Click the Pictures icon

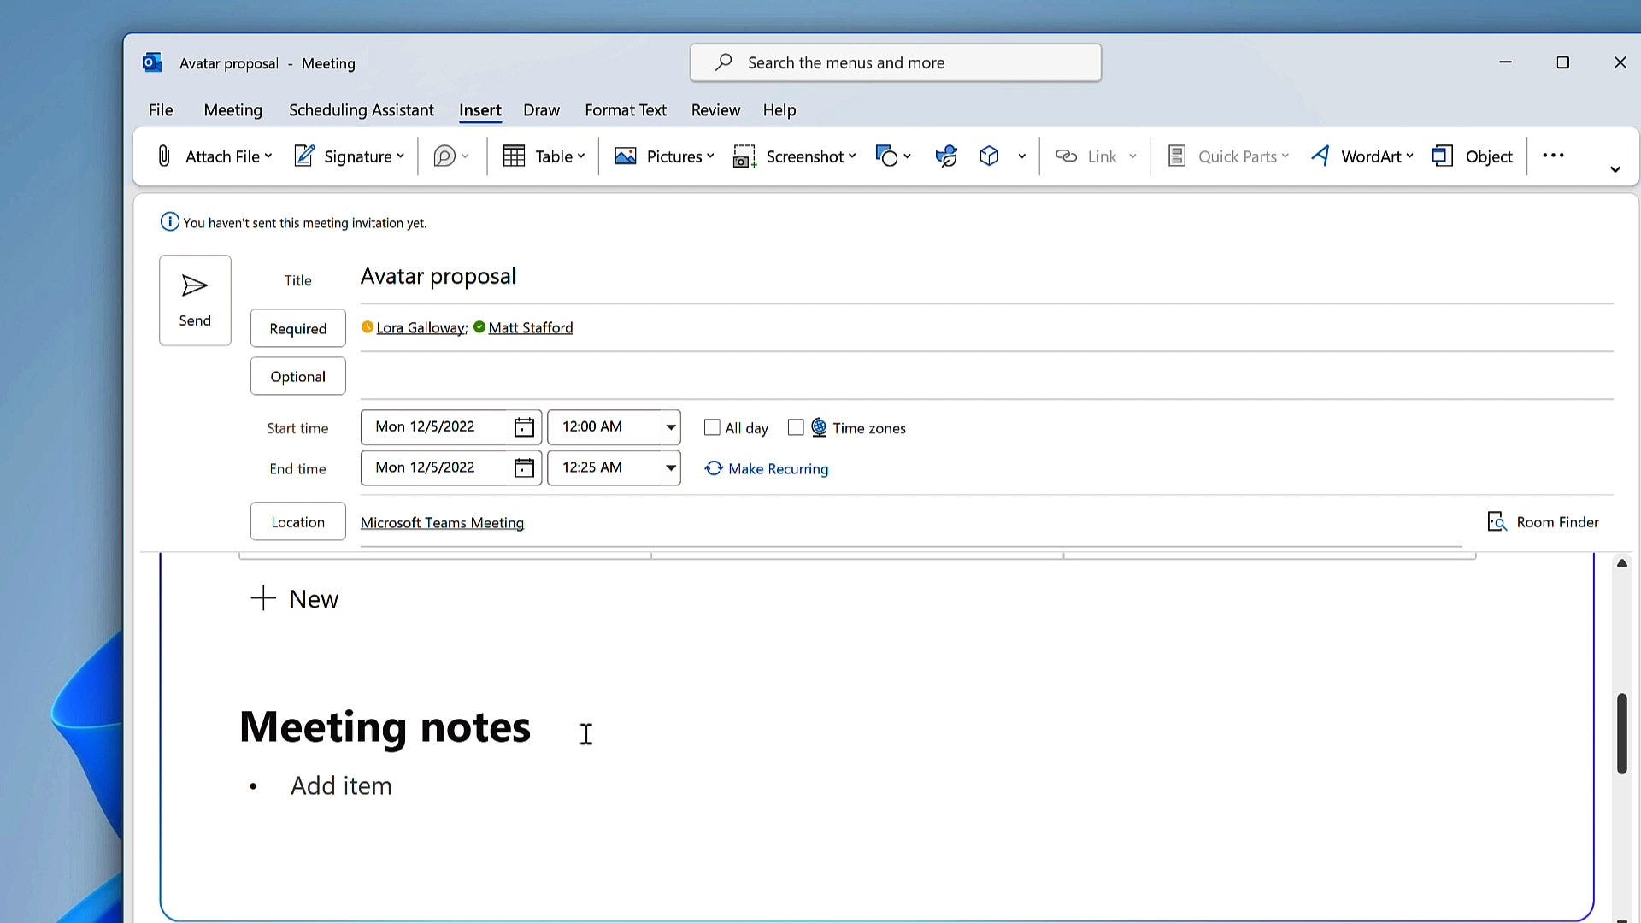(626, 156)
